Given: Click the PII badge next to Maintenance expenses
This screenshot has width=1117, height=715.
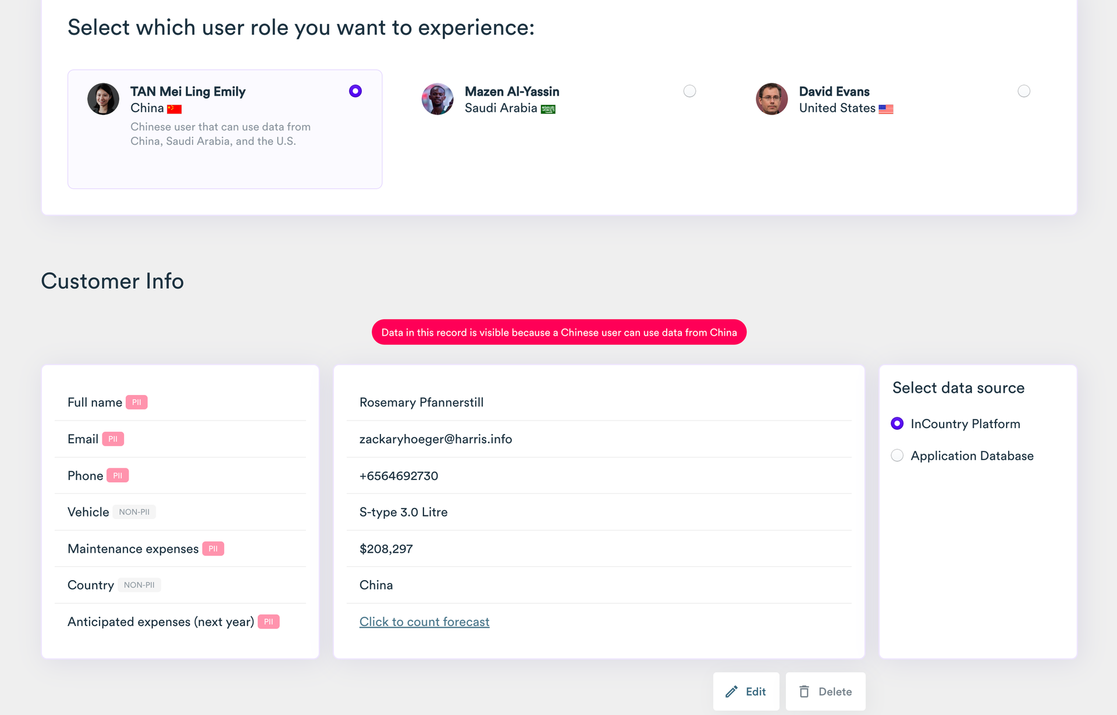Looking at the screenshot, I should point(213,549).
